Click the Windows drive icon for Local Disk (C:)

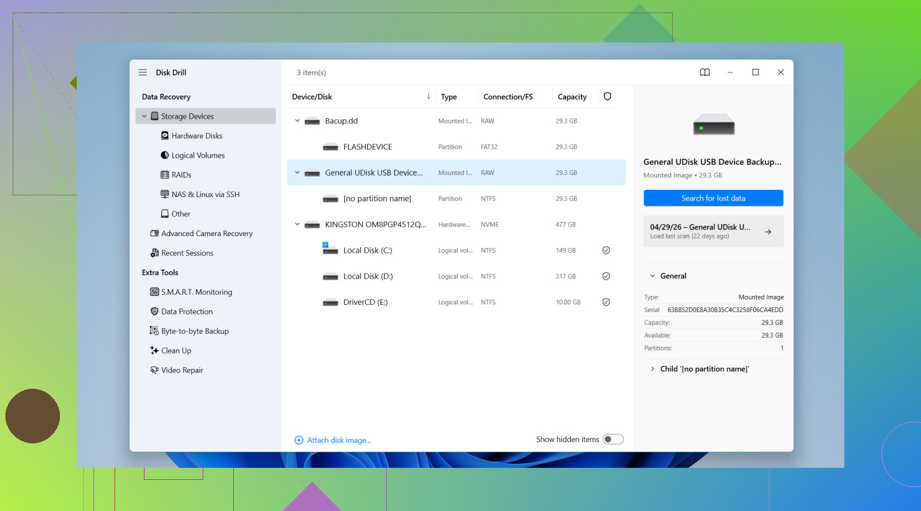pos(330,249)
